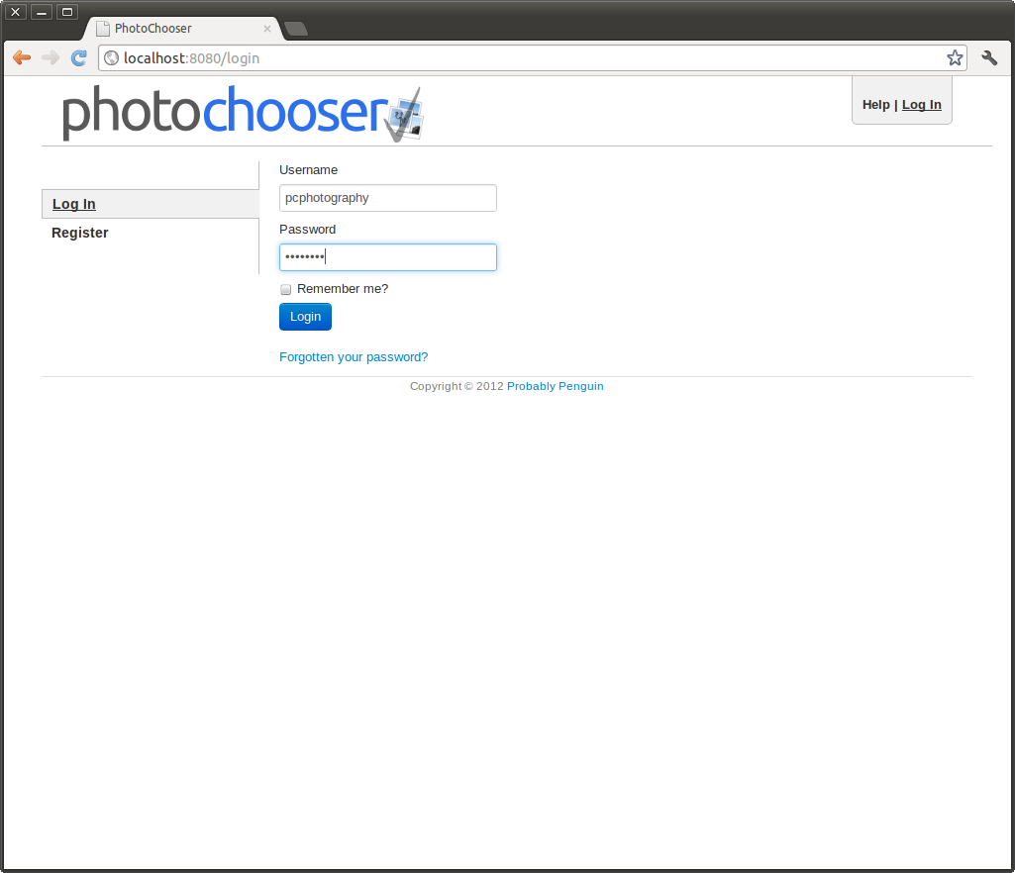Viewport: 1015px width, 873px height.
Task: Visit the Probably Penguin footer link
Action: tap(555, 386)
